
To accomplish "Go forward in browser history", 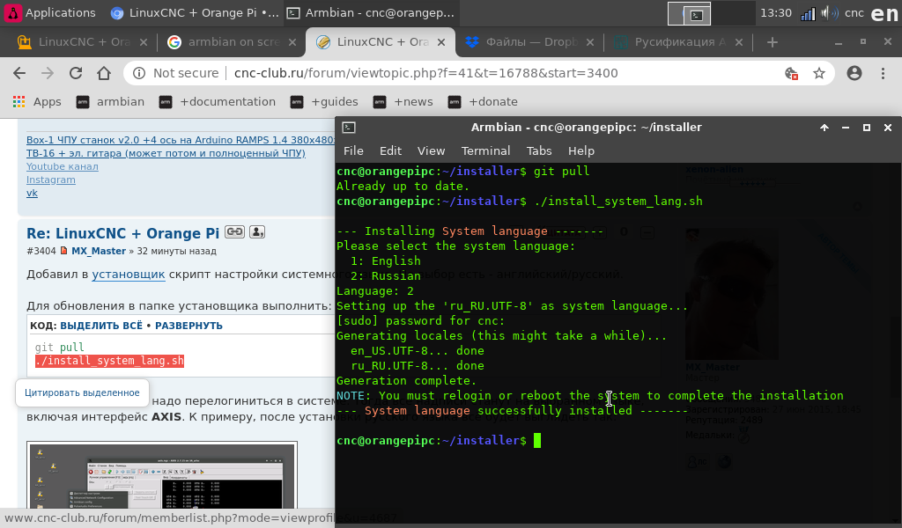I will pos(48,73).
